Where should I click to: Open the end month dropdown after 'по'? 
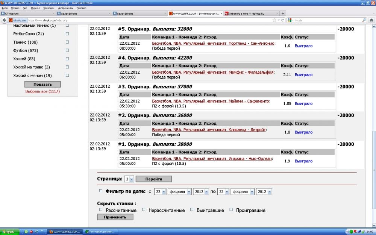coord(243,192)
